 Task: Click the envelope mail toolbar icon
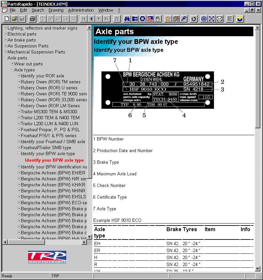click(x=219, y=19)
